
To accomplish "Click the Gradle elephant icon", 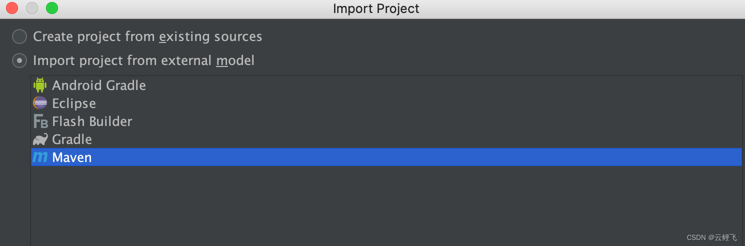I will pos(40,139).
